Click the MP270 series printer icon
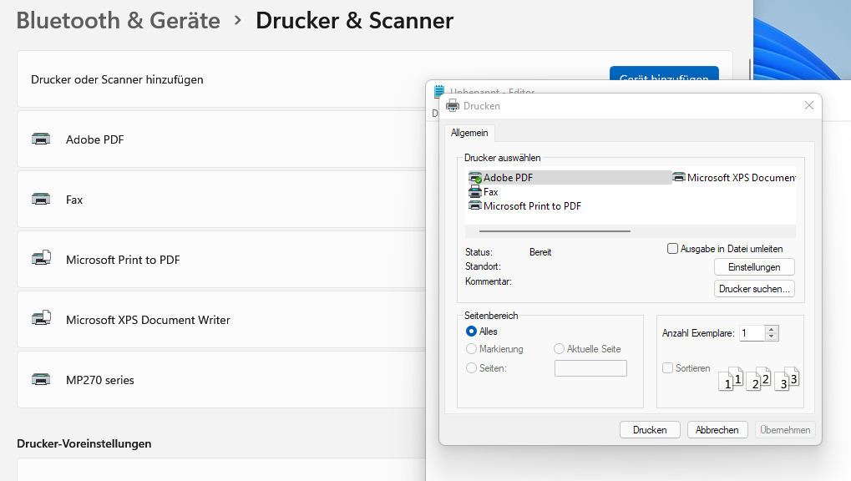The height and width of the screenshot is (481, 851). tap(41, 379)
